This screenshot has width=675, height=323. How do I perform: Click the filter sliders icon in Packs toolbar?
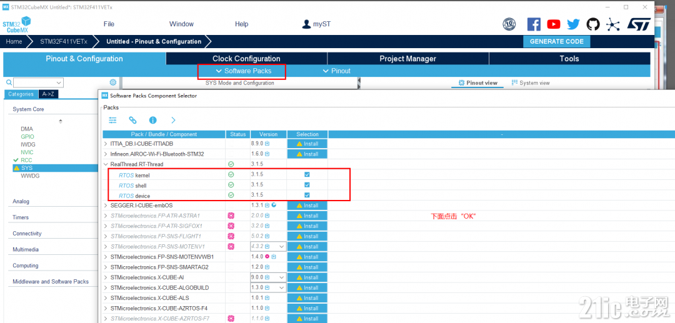click(x=112, y=120)
